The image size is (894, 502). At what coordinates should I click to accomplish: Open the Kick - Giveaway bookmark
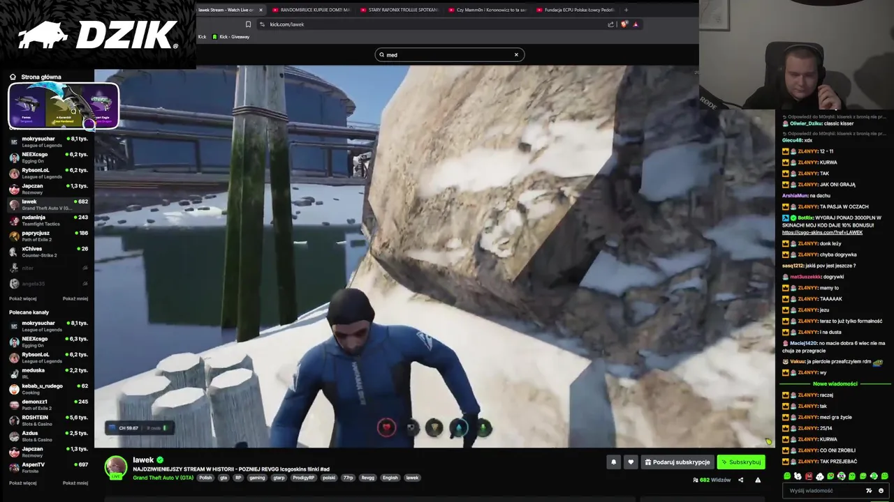click(231, 37)
